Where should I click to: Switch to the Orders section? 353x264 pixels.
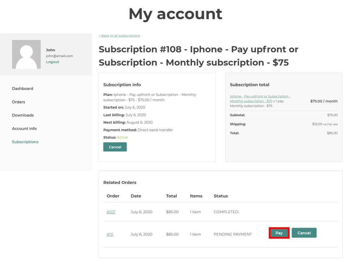pos(18,102)
